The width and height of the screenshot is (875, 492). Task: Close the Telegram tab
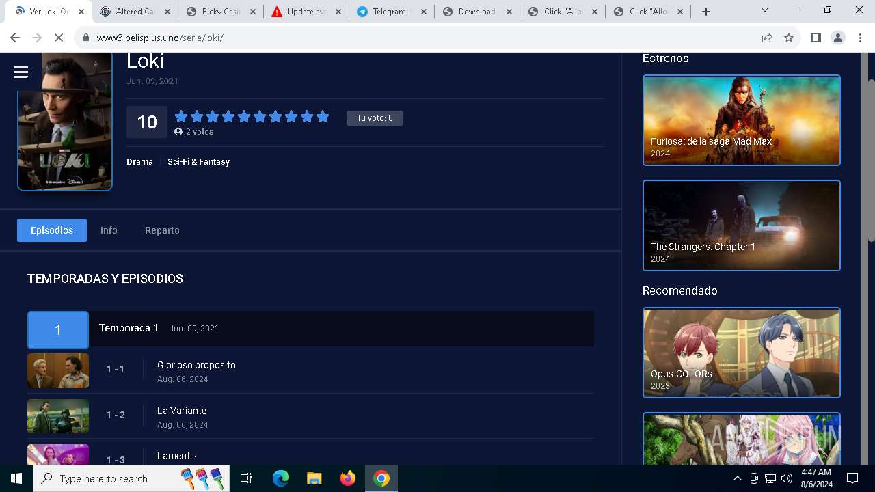[424, 12]
